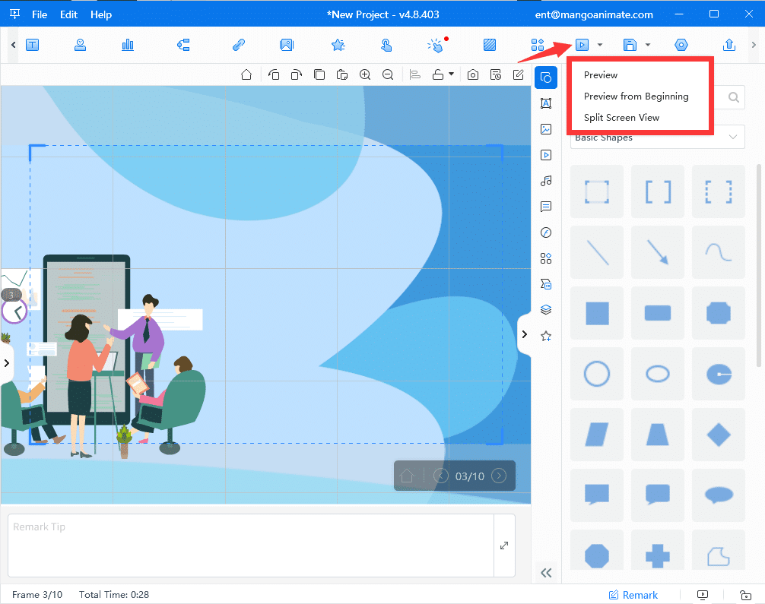Image resolution: width=765 pixels, height=604 pixels.
Task: Select the arrow shape thumbnail
Action: (x=658, y=251)
